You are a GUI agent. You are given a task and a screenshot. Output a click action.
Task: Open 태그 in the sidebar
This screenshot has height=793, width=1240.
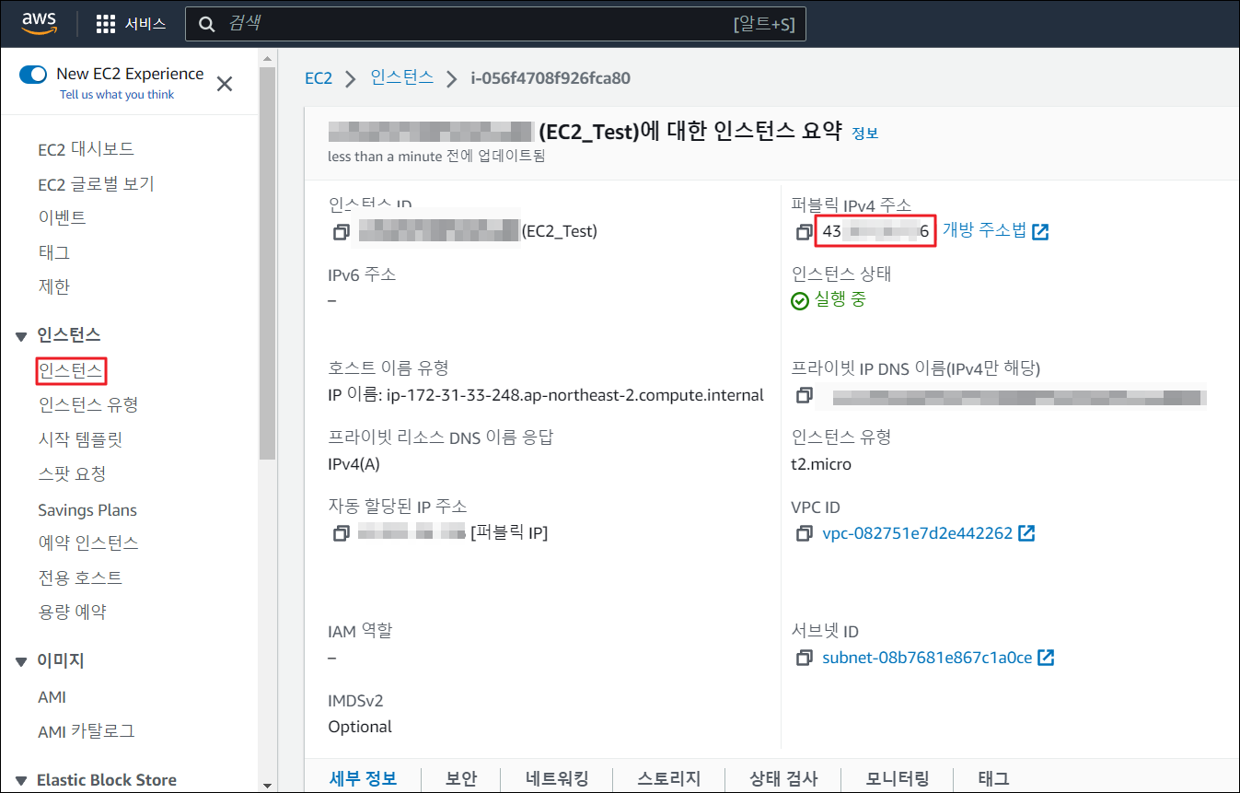[53, 252]
